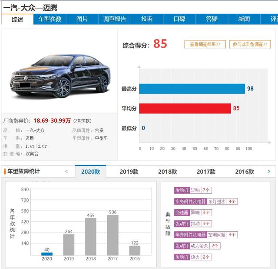278x269 pixels.
Task: Select the 2017款 model year tab
Action: coord(206,172)
